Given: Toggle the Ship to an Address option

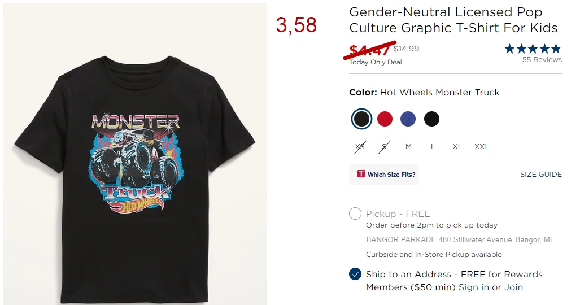Looking at the screenshot, I should point(355,274).
